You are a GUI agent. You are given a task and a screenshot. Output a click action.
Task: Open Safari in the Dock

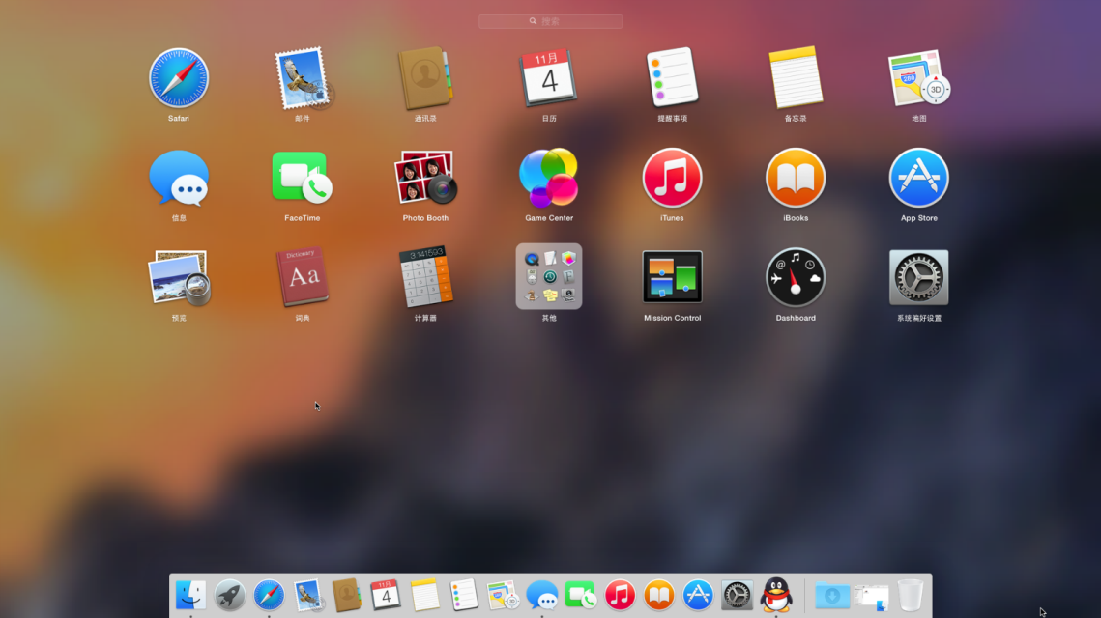[x=269, y=596]
